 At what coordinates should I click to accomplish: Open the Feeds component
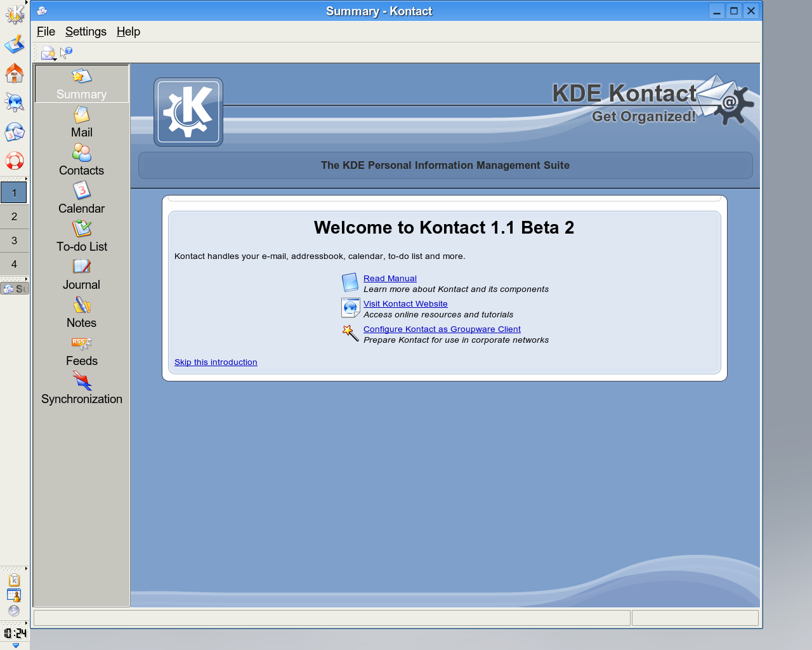82,350
